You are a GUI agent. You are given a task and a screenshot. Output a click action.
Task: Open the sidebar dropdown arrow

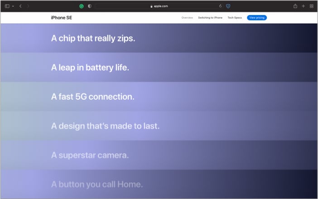[x=13, y=6]
